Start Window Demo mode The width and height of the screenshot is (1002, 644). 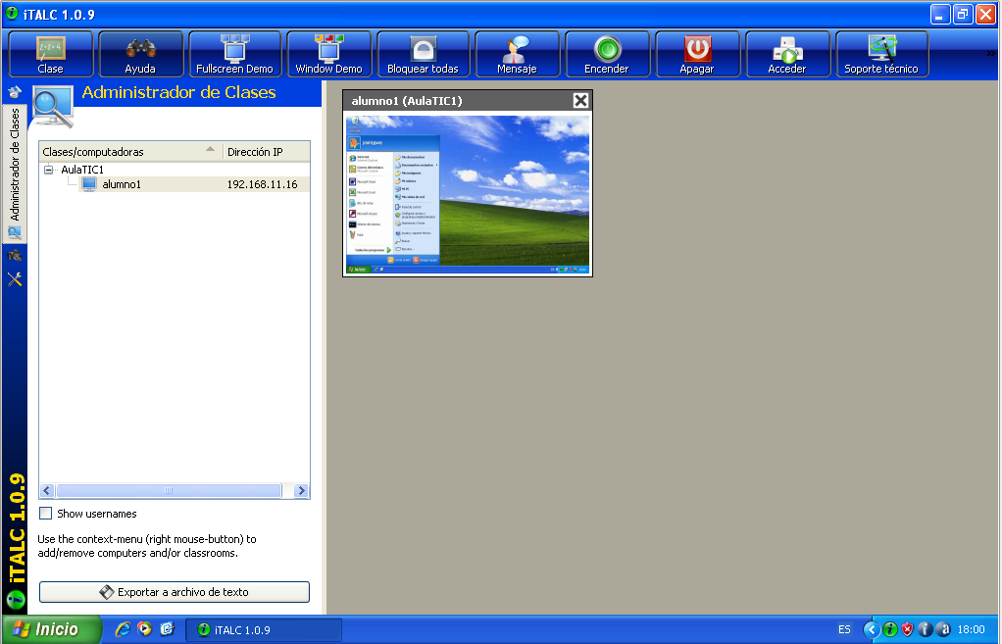click(328, 55)
